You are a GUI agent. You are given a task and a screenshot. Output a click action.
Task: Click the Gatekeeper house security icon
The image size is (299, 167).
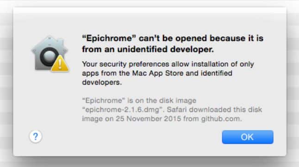[50, 54]
